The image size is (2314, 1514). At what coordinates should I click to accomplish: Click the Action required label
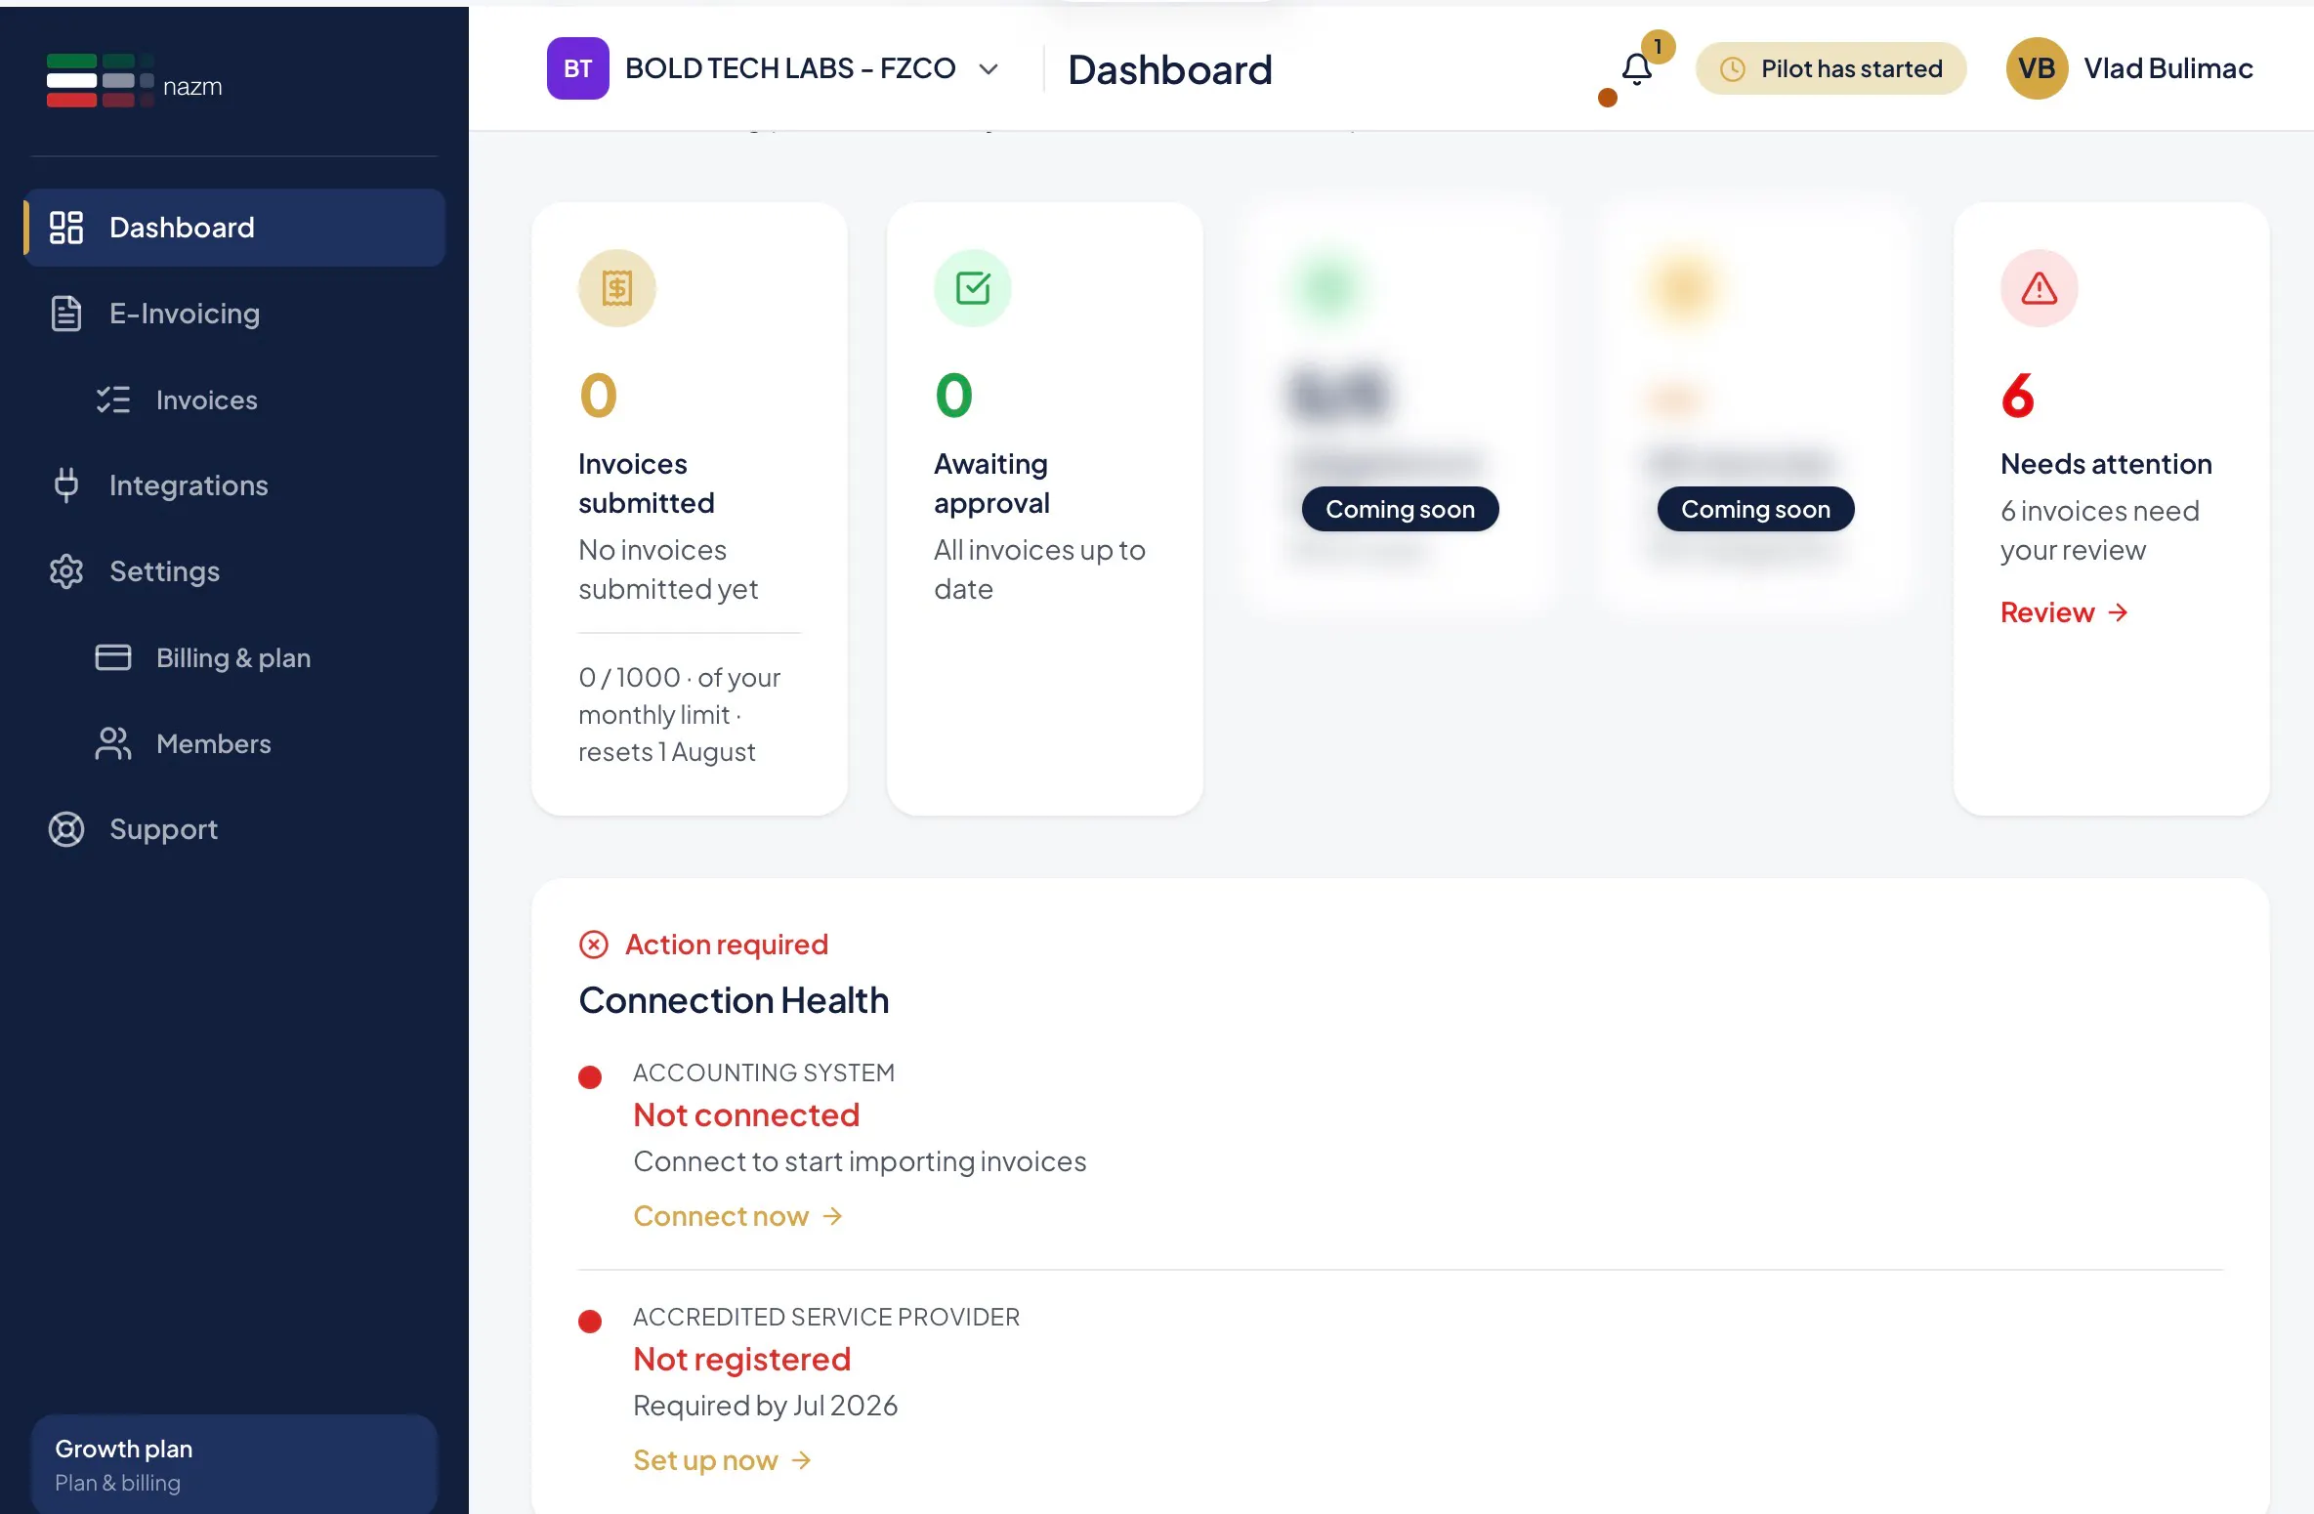point(727,945)
